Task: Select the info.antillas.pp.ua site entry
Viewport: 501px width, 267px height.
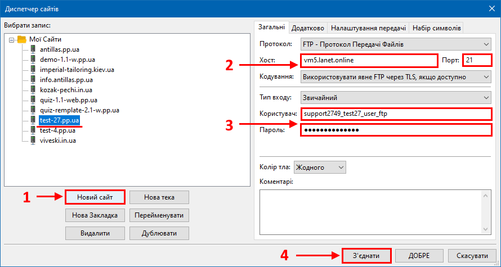Action: click(x=66, y=80)
